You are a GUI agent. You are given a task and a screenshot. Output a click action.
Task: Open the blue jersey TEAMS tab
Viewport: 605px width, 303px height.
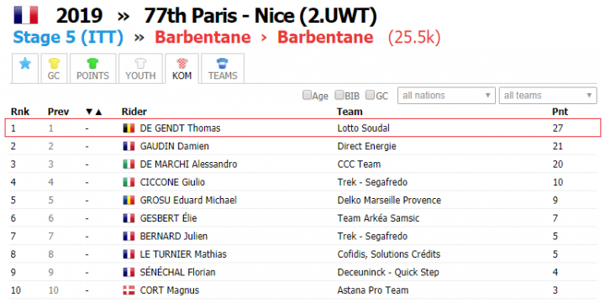pyautogui.click(x=223, y=68)
